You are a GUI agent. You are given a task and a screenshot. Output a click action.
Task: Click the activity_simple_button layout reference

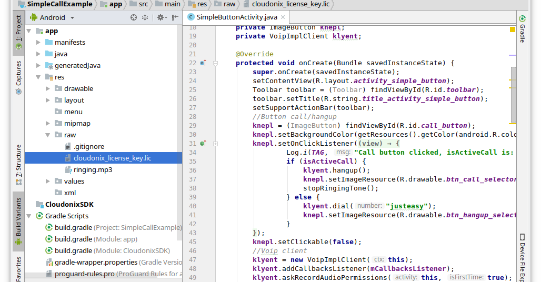(400, 80)
